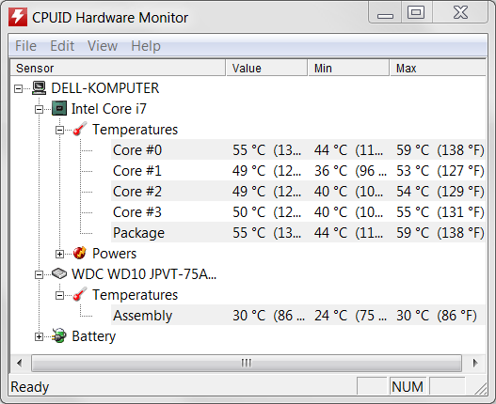Open the View menu
Viewport: 496px width, 404px height.
point(103,46)
